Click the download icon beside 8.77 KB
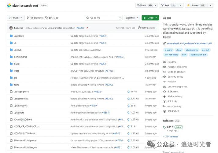The image size is (218, 153). click(x=129, y=99)
